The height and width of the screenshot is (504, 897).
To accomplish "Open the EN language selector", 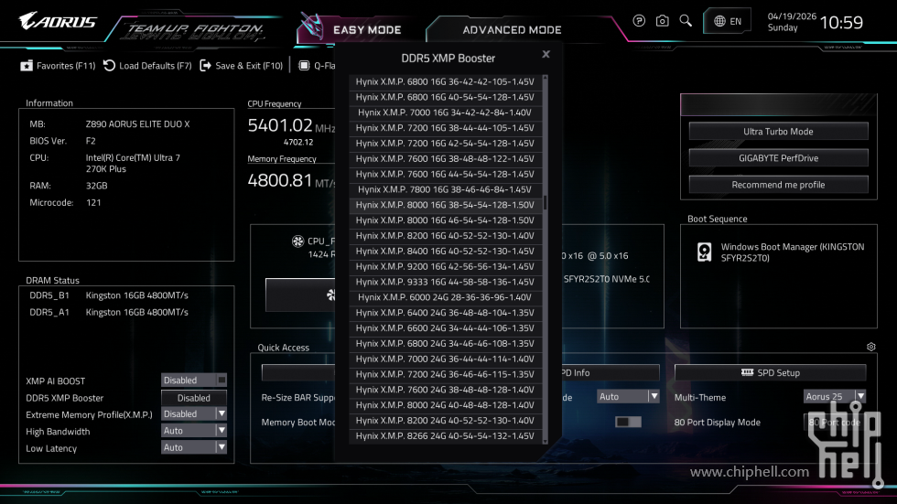I will (x=727, y=21).
